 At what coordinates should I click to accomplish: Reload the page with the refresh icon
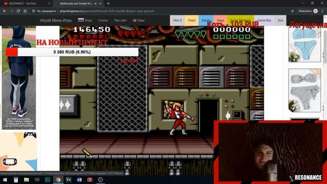coord(18,11)
